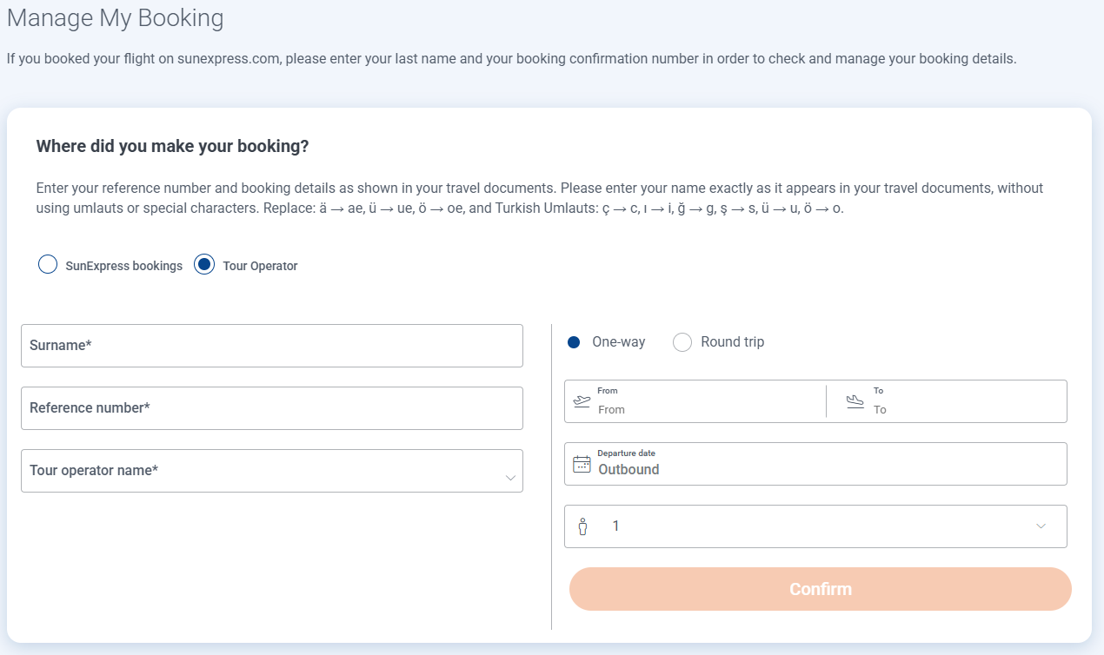Viewport: 1104px width, 655px height.
Task: Select the Tour Operator radio option
Action: click(x=204, y=265)
